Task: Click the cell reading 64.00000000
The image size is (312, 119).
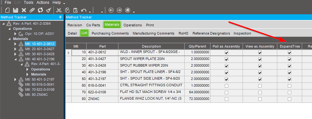Action: [x=197, y=93]
